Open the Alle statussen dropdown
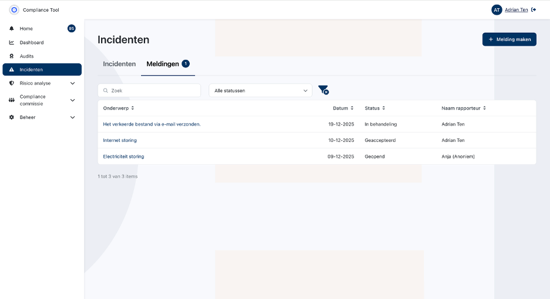Screen dimensions: 550x299 pos(260,91)
